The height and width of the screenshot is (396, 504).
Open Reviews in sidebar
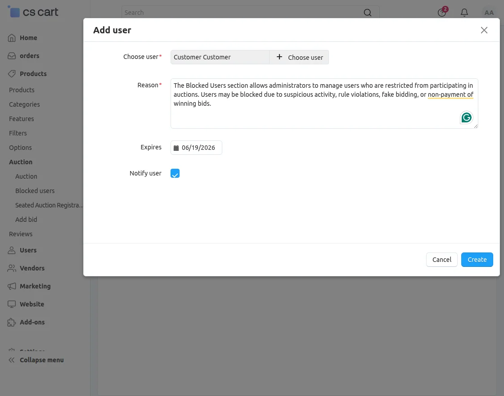[21, 234]
